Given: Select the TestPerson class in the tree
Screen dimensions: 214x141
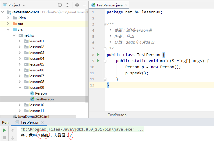Looking at the screenshot, I should point(44,99).
